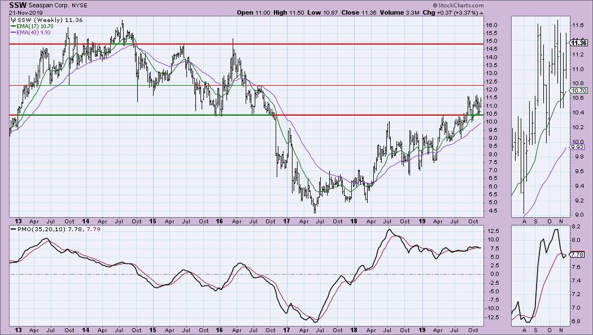Jump to year 19 on time axis
This screenshot has width=593, height=335.
coord(424,219)
